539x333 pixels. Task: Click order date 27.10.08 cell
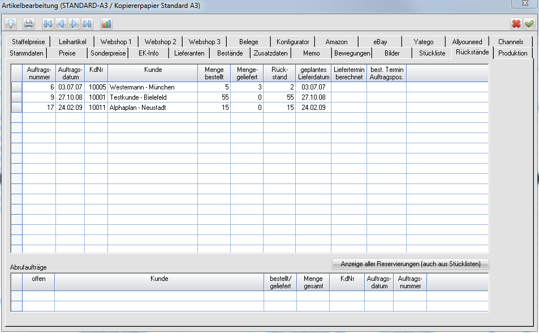[70, 97]
